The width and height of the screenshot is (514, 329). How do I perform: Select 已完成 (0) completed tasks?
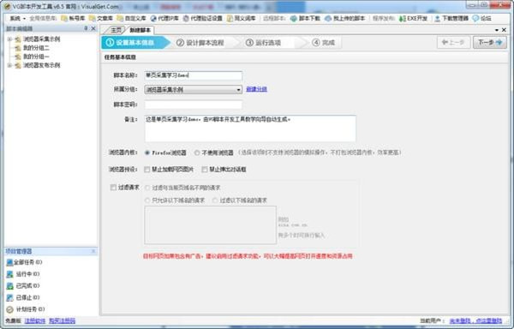(23, 286)
